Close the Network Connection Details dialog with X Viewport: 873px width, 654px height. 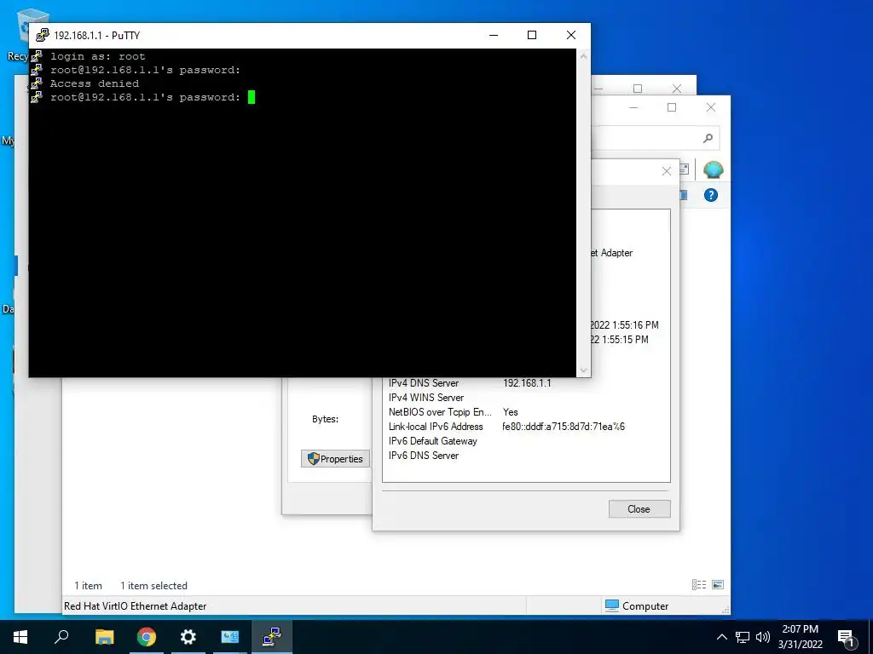[x=667, y=171]
